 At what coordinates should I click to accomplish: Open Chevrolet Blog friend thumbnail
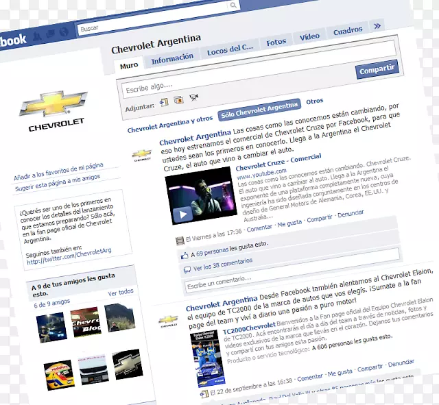pos(85,322)
